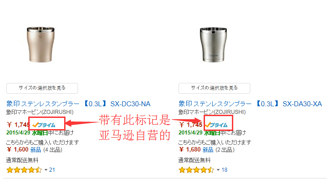The height and width of the screenshot is (182, 327).
Task: Click the Prime badge on SX-DA30-XA
Action: [x=216, y=125]
